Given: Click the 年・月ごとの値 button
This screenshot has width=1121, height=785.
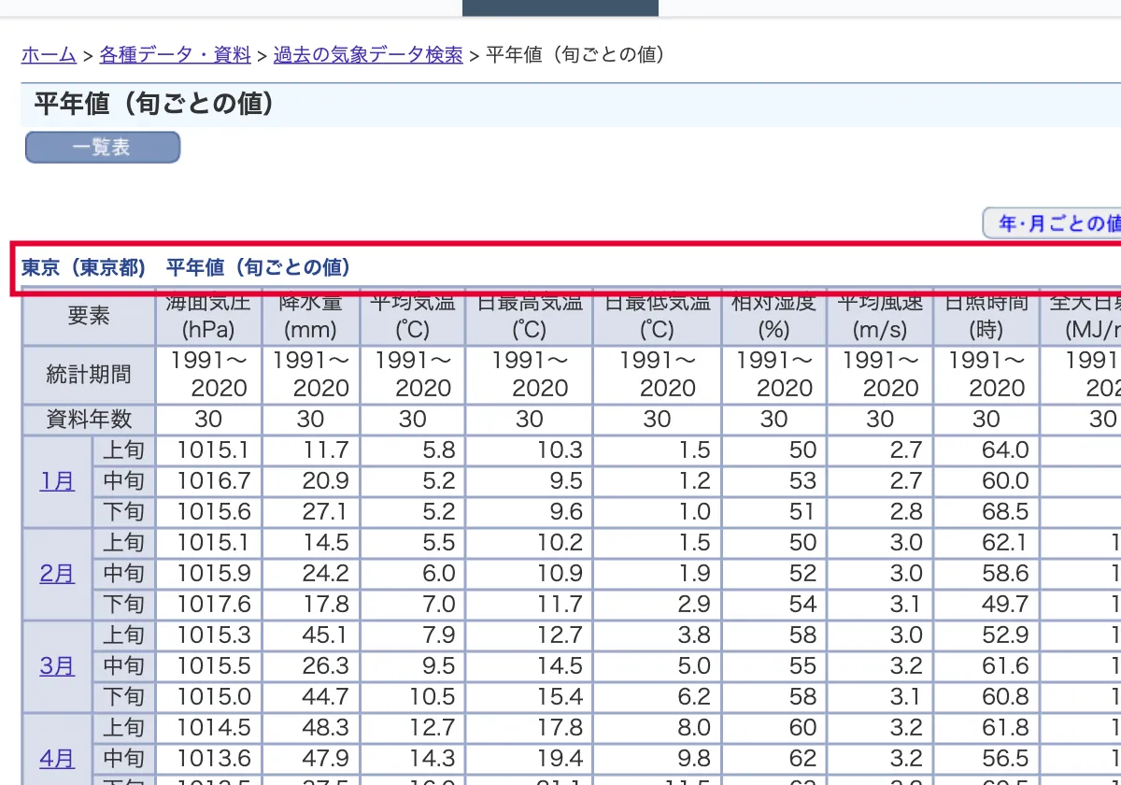Looking at the screenshot, I should pos(1053,223).
